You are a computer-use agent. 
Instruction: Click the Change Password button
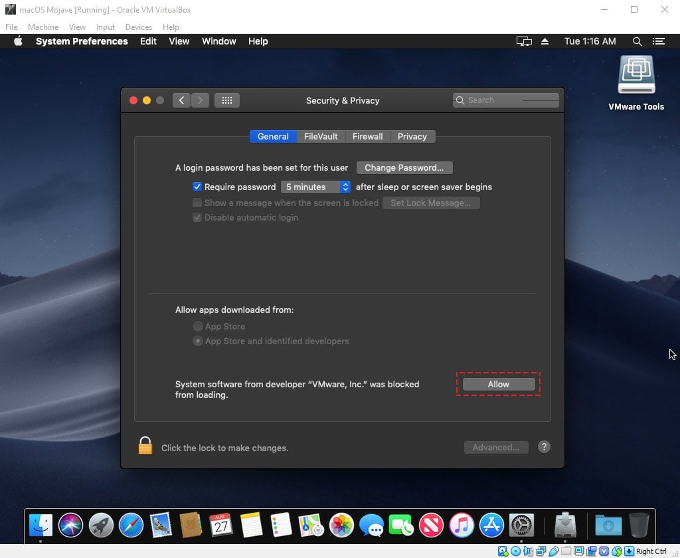(x=404, y=167)
